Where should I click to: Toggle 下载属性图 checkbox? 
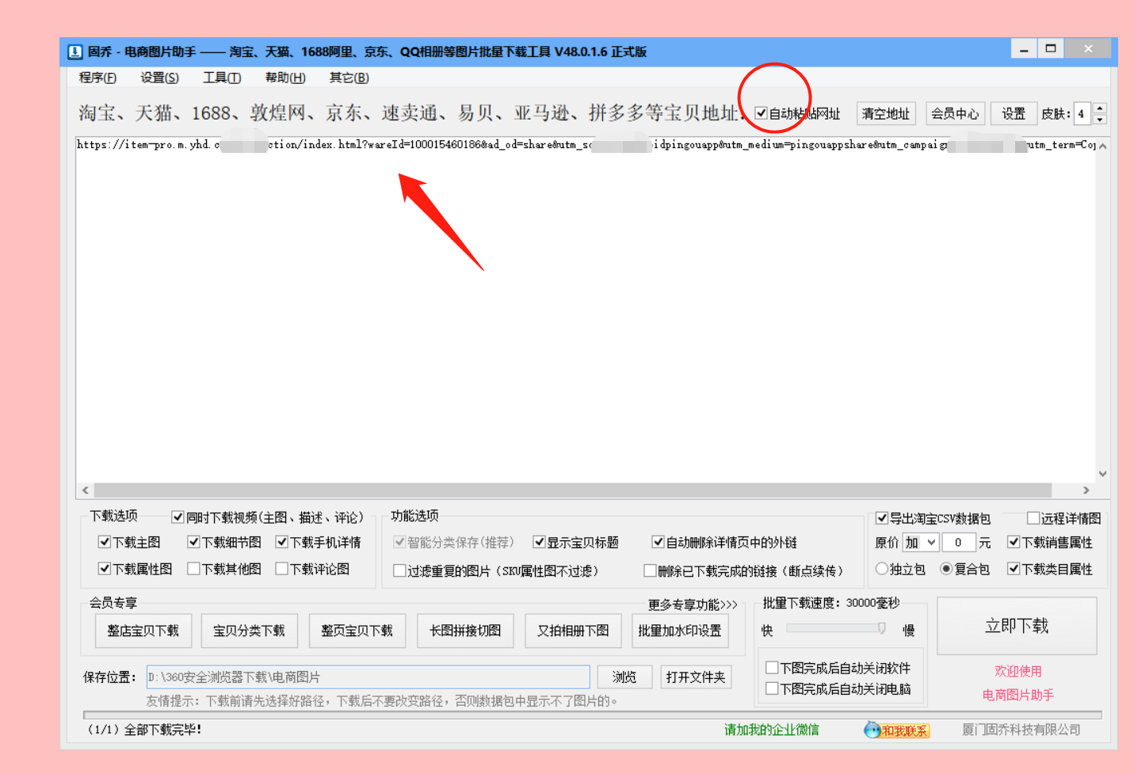click(104, 569)
